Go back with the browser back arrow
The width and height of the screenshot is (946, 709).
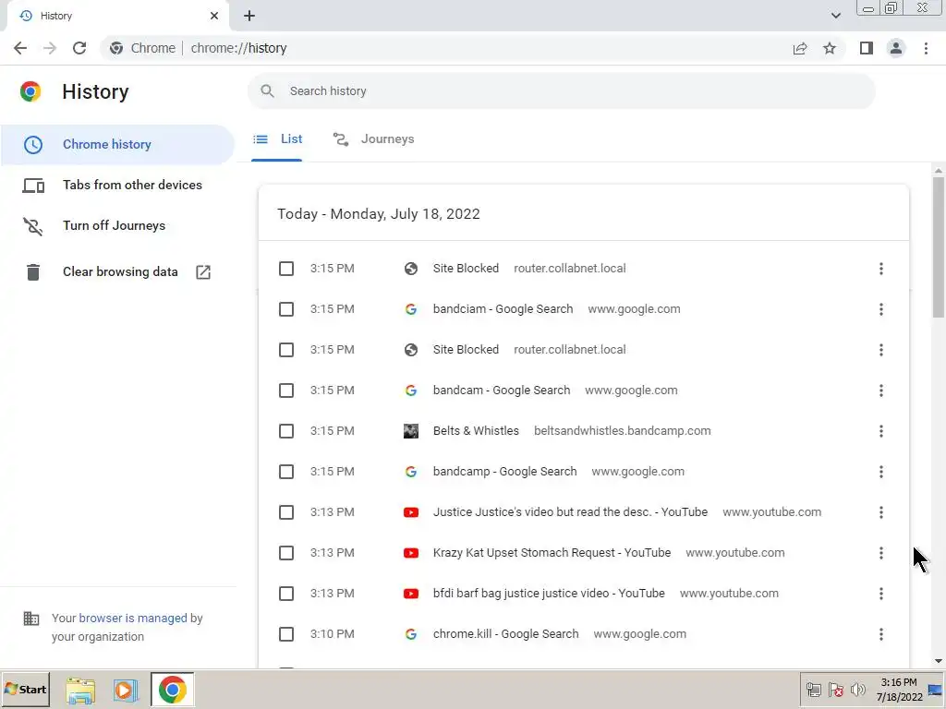click(20, 48)
